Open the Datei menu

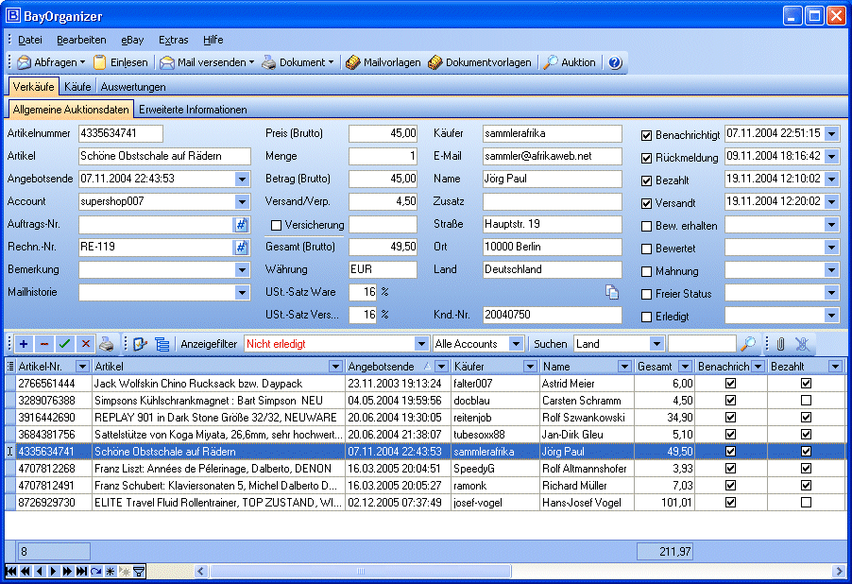pyautogui.click(x=30, y=40)
